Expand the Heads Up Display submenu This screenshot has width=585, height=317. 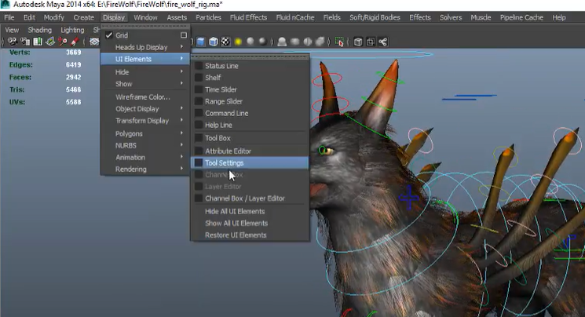145,47
